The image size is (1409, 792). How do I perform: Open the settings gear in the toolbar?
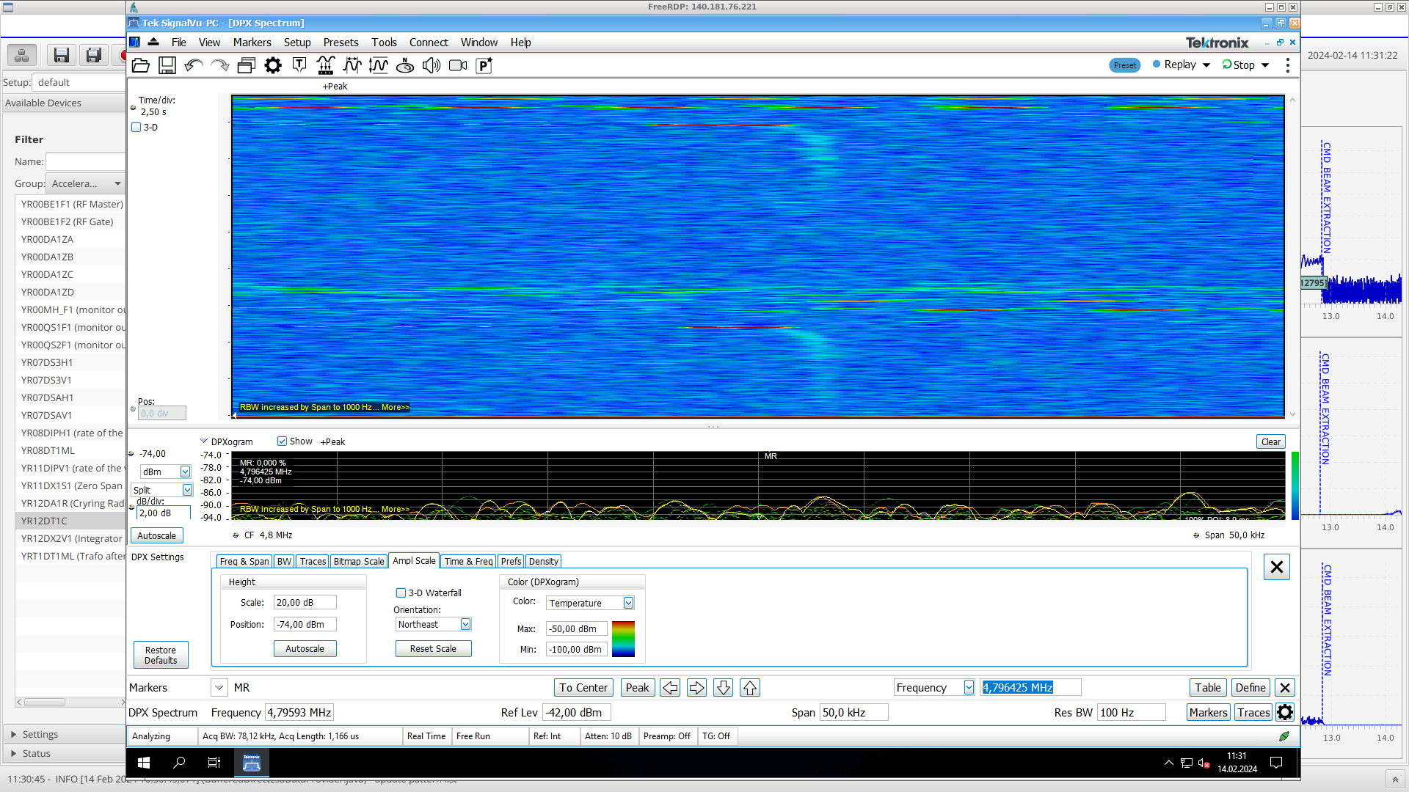[x=273, y=66]
